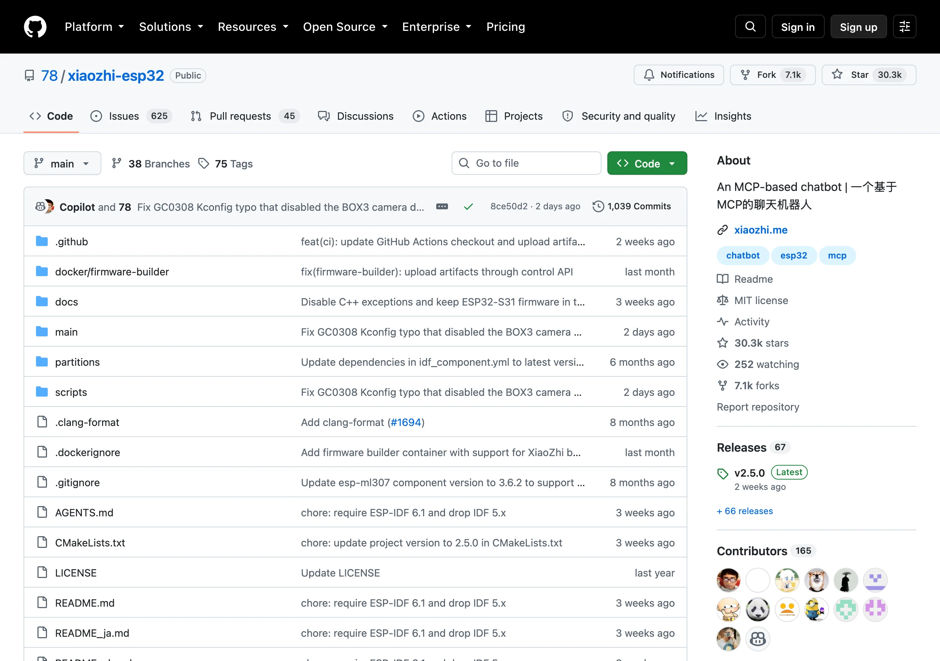Click the Go to file search field
This screenshot has width=940, height=661.
526,163
